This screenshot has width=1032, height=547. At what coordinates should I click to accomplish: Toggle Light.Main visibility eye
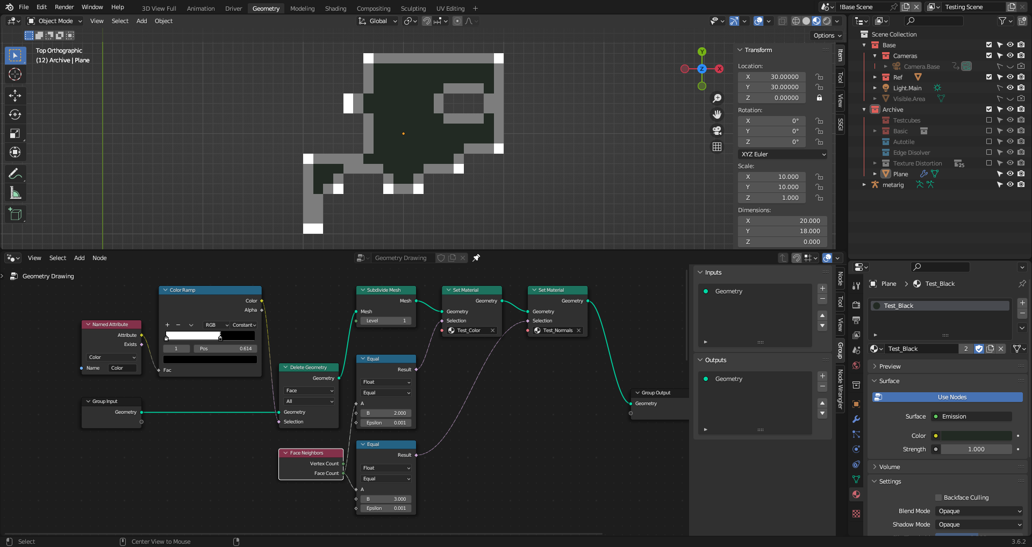pyautogui.click(x=1010, y=88)
